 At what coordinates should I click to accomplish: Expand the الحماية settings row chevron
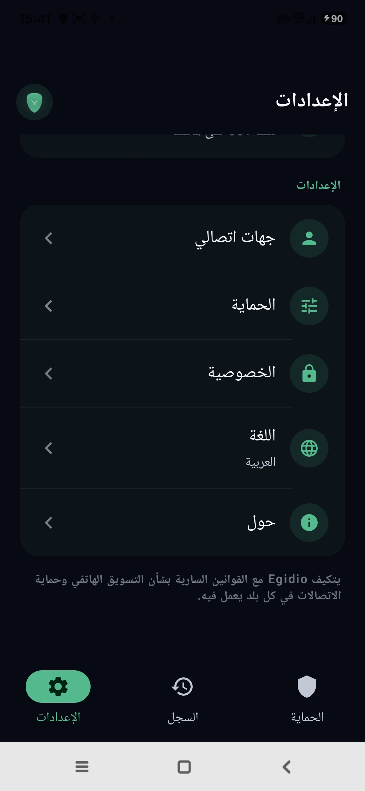point(49,306)
